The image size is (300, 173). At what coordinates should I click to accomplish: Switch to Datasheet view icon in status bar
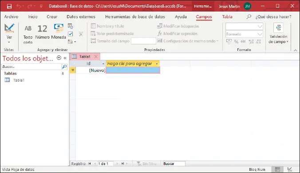point(277,169)
